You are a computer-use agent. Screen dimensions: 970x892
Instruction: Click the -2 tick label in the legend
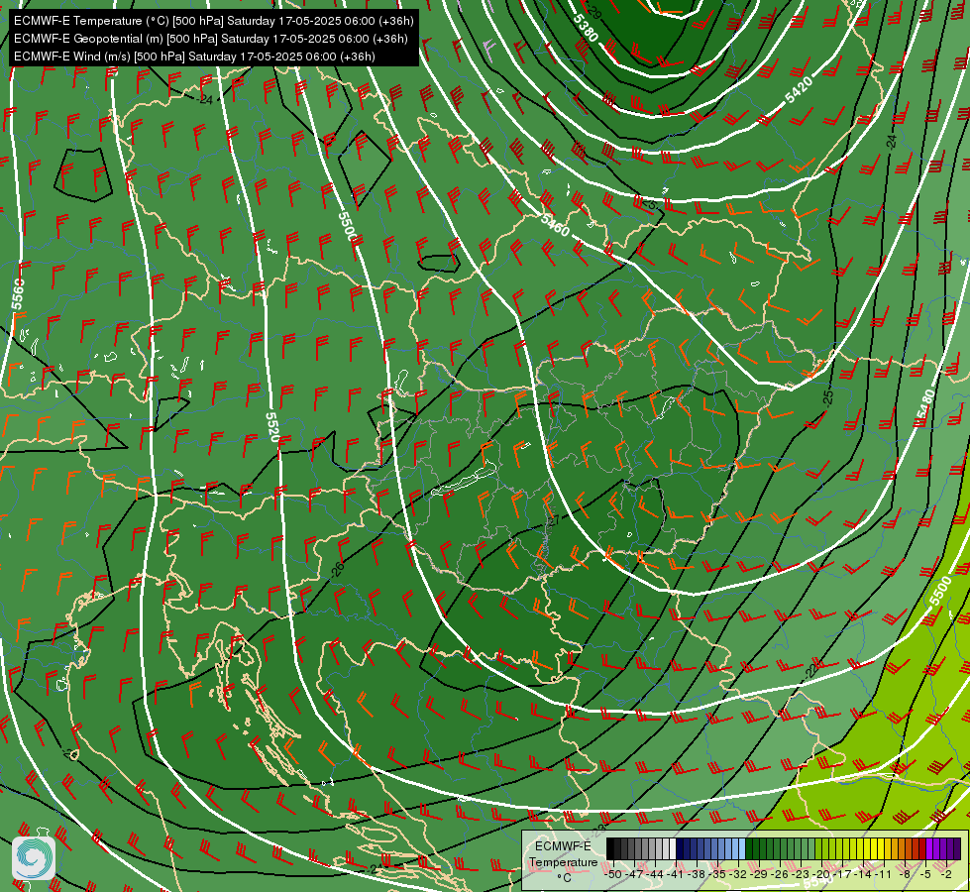pyautogui.click(x=946, y=874)
